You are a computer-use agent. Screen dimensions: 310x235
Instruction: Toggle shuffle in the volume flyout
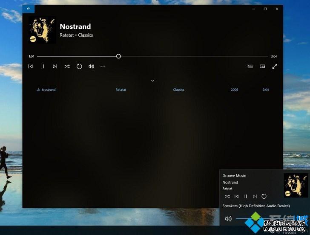point(227,196)
